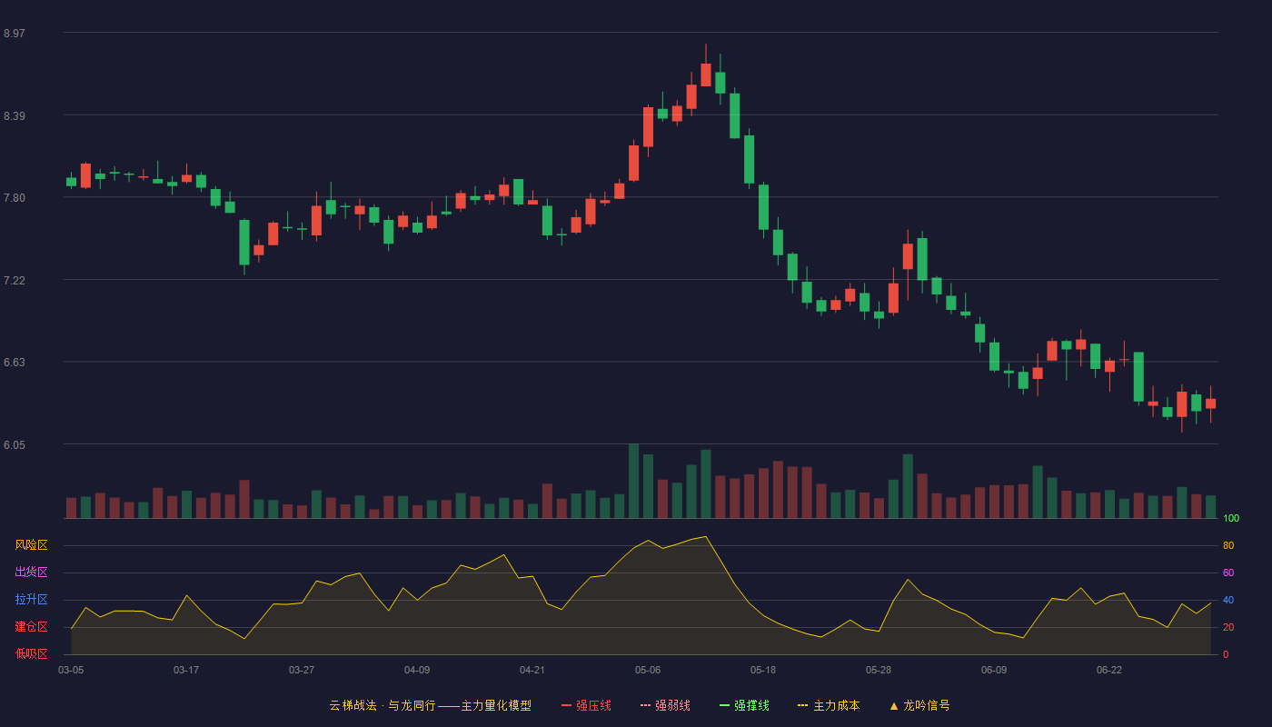Click the 6.63 price axis label
Screen dimensions: 1272x727
click(x=15, y=363)
